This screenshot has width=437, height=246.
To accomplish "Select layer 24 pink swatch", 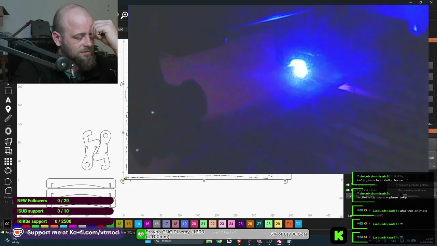I will point(231,224).
